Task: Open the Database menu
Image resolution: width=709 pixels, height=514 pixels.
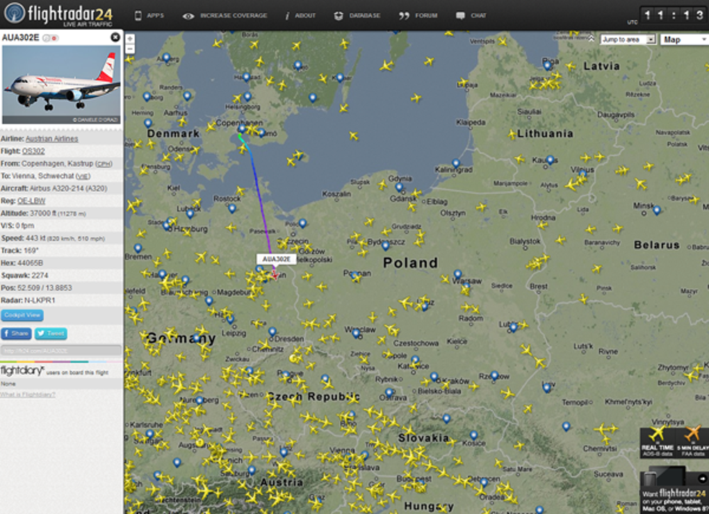Action: (357, 16)
